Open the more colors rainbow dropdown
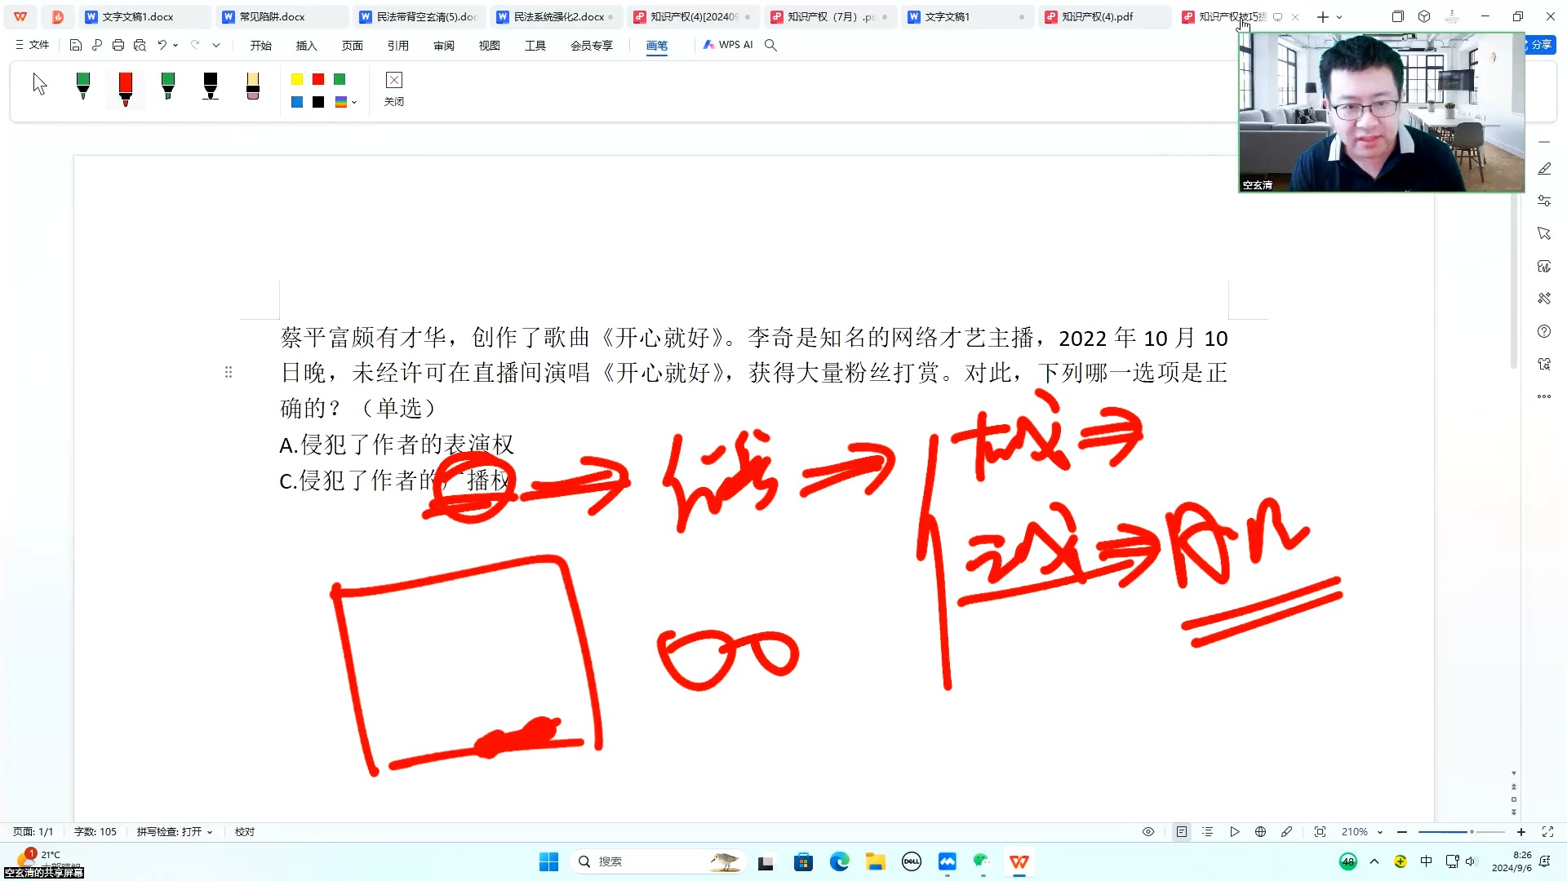Image resolution: width=1567 pixels, height=881 pixels. 346,102
